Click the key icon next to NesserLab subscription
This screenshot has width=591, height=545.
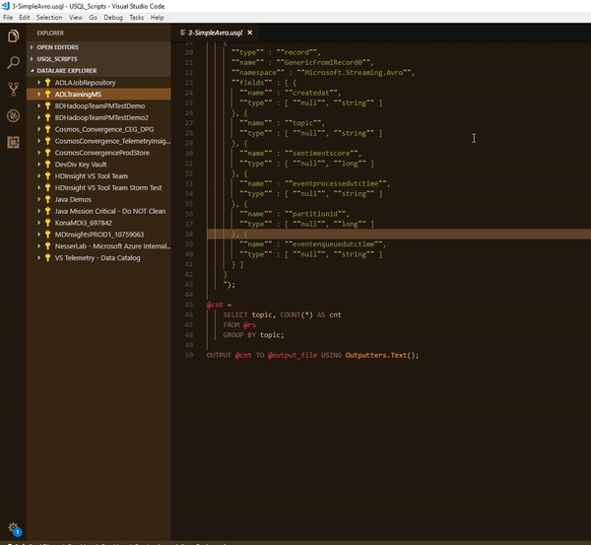tap(47, 246)
